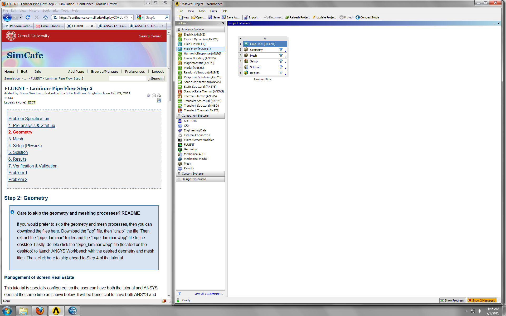Open the Units menu in Workbench
The image size is (506, 316).
point(213,11)
